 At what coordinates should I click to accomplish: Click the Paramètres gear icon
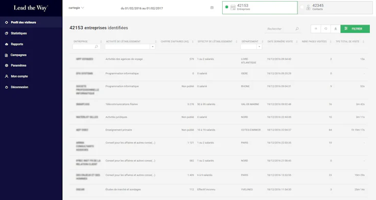pos(7,65)
